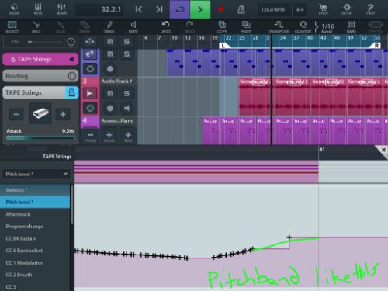
Task: Open the Help page
Action: (x=370, y=9)
